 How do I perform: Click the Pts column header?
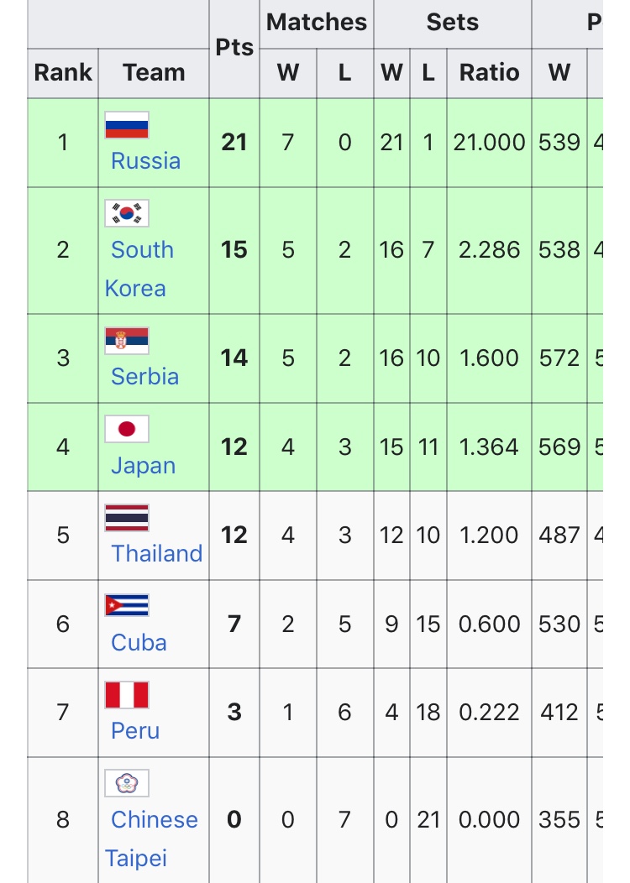coord(234,47)
